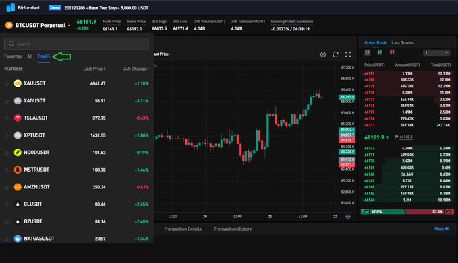This screenshot has height=263, width=458.
Task: Collapse the BTCUSDT Perpetual market selector
Action: (69, 26)
